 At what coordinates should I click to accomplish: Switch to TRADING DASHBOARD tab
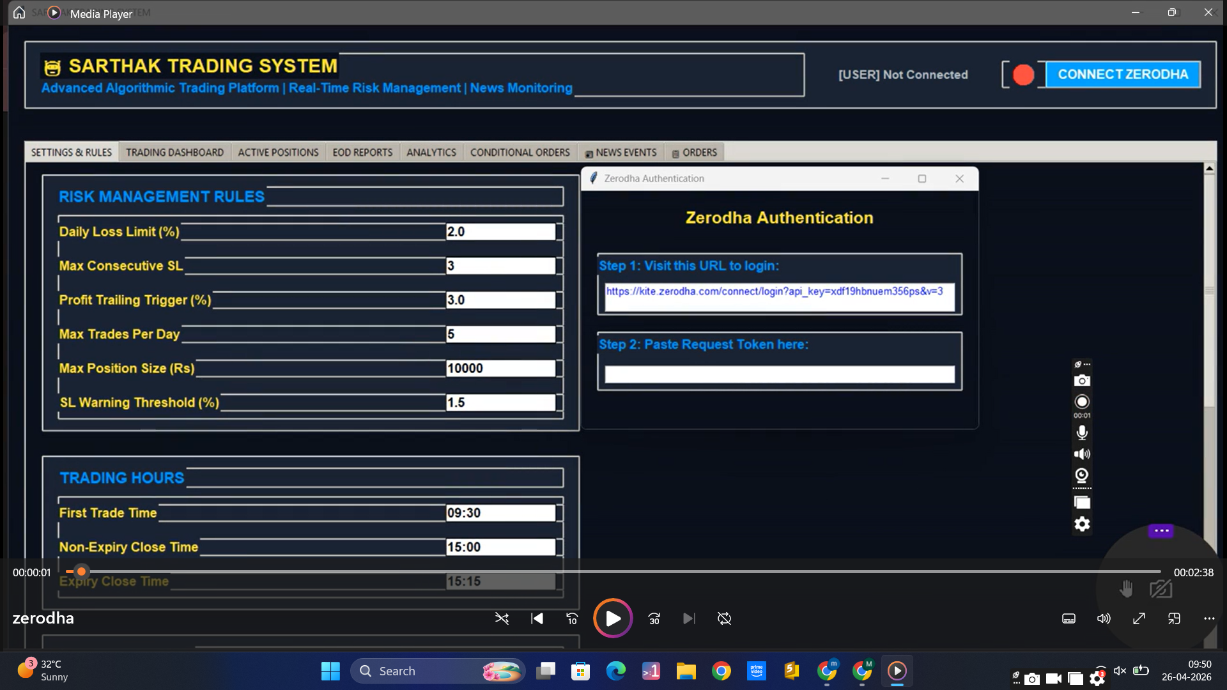[174, 152]
